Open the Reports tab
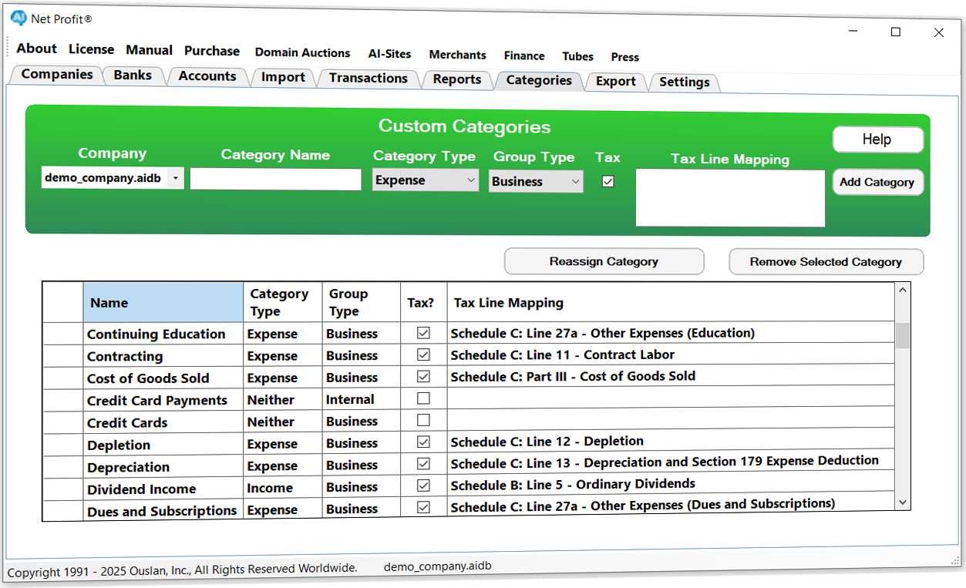Screen dimensions: 966x588 pos(457,79)
